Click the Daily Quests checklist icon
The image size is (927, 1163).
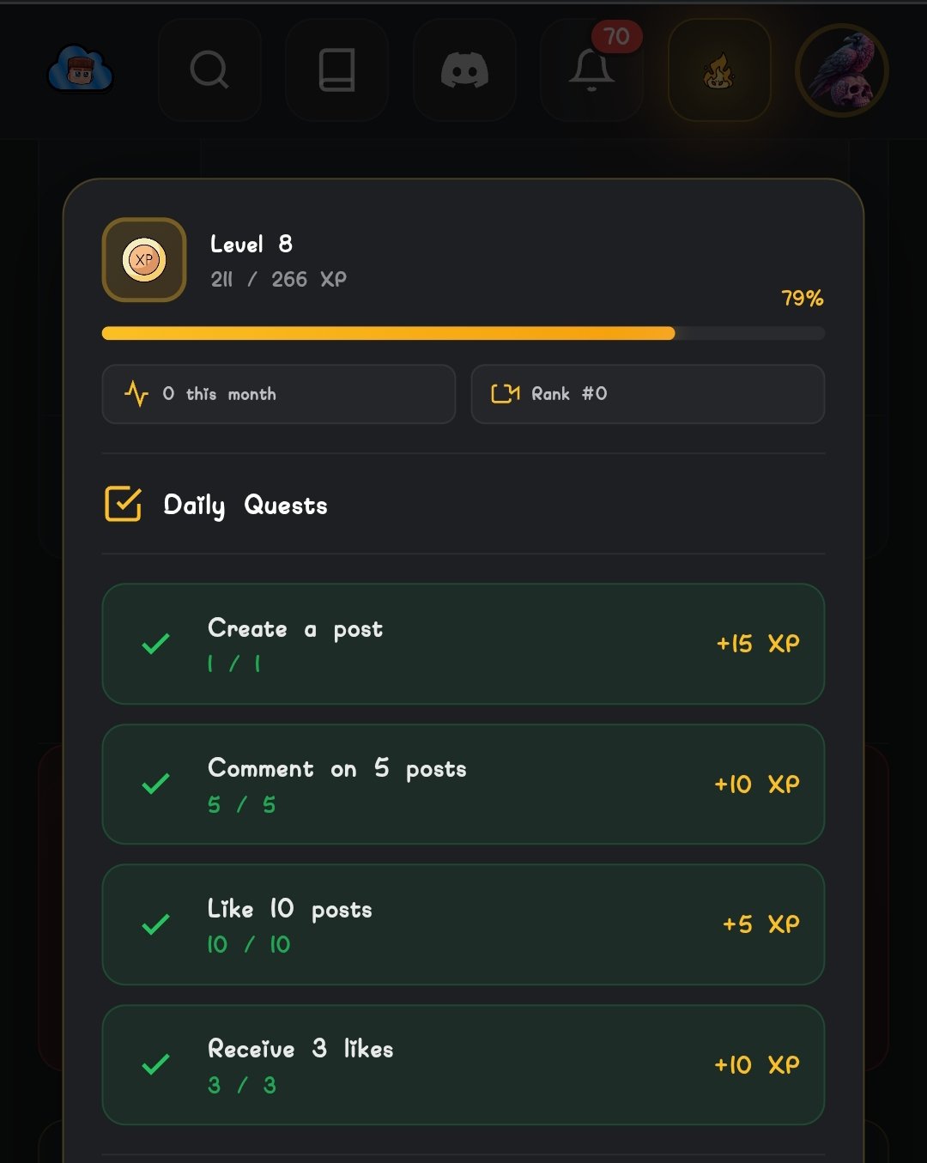pyautogui.click(x=123, y=504)
